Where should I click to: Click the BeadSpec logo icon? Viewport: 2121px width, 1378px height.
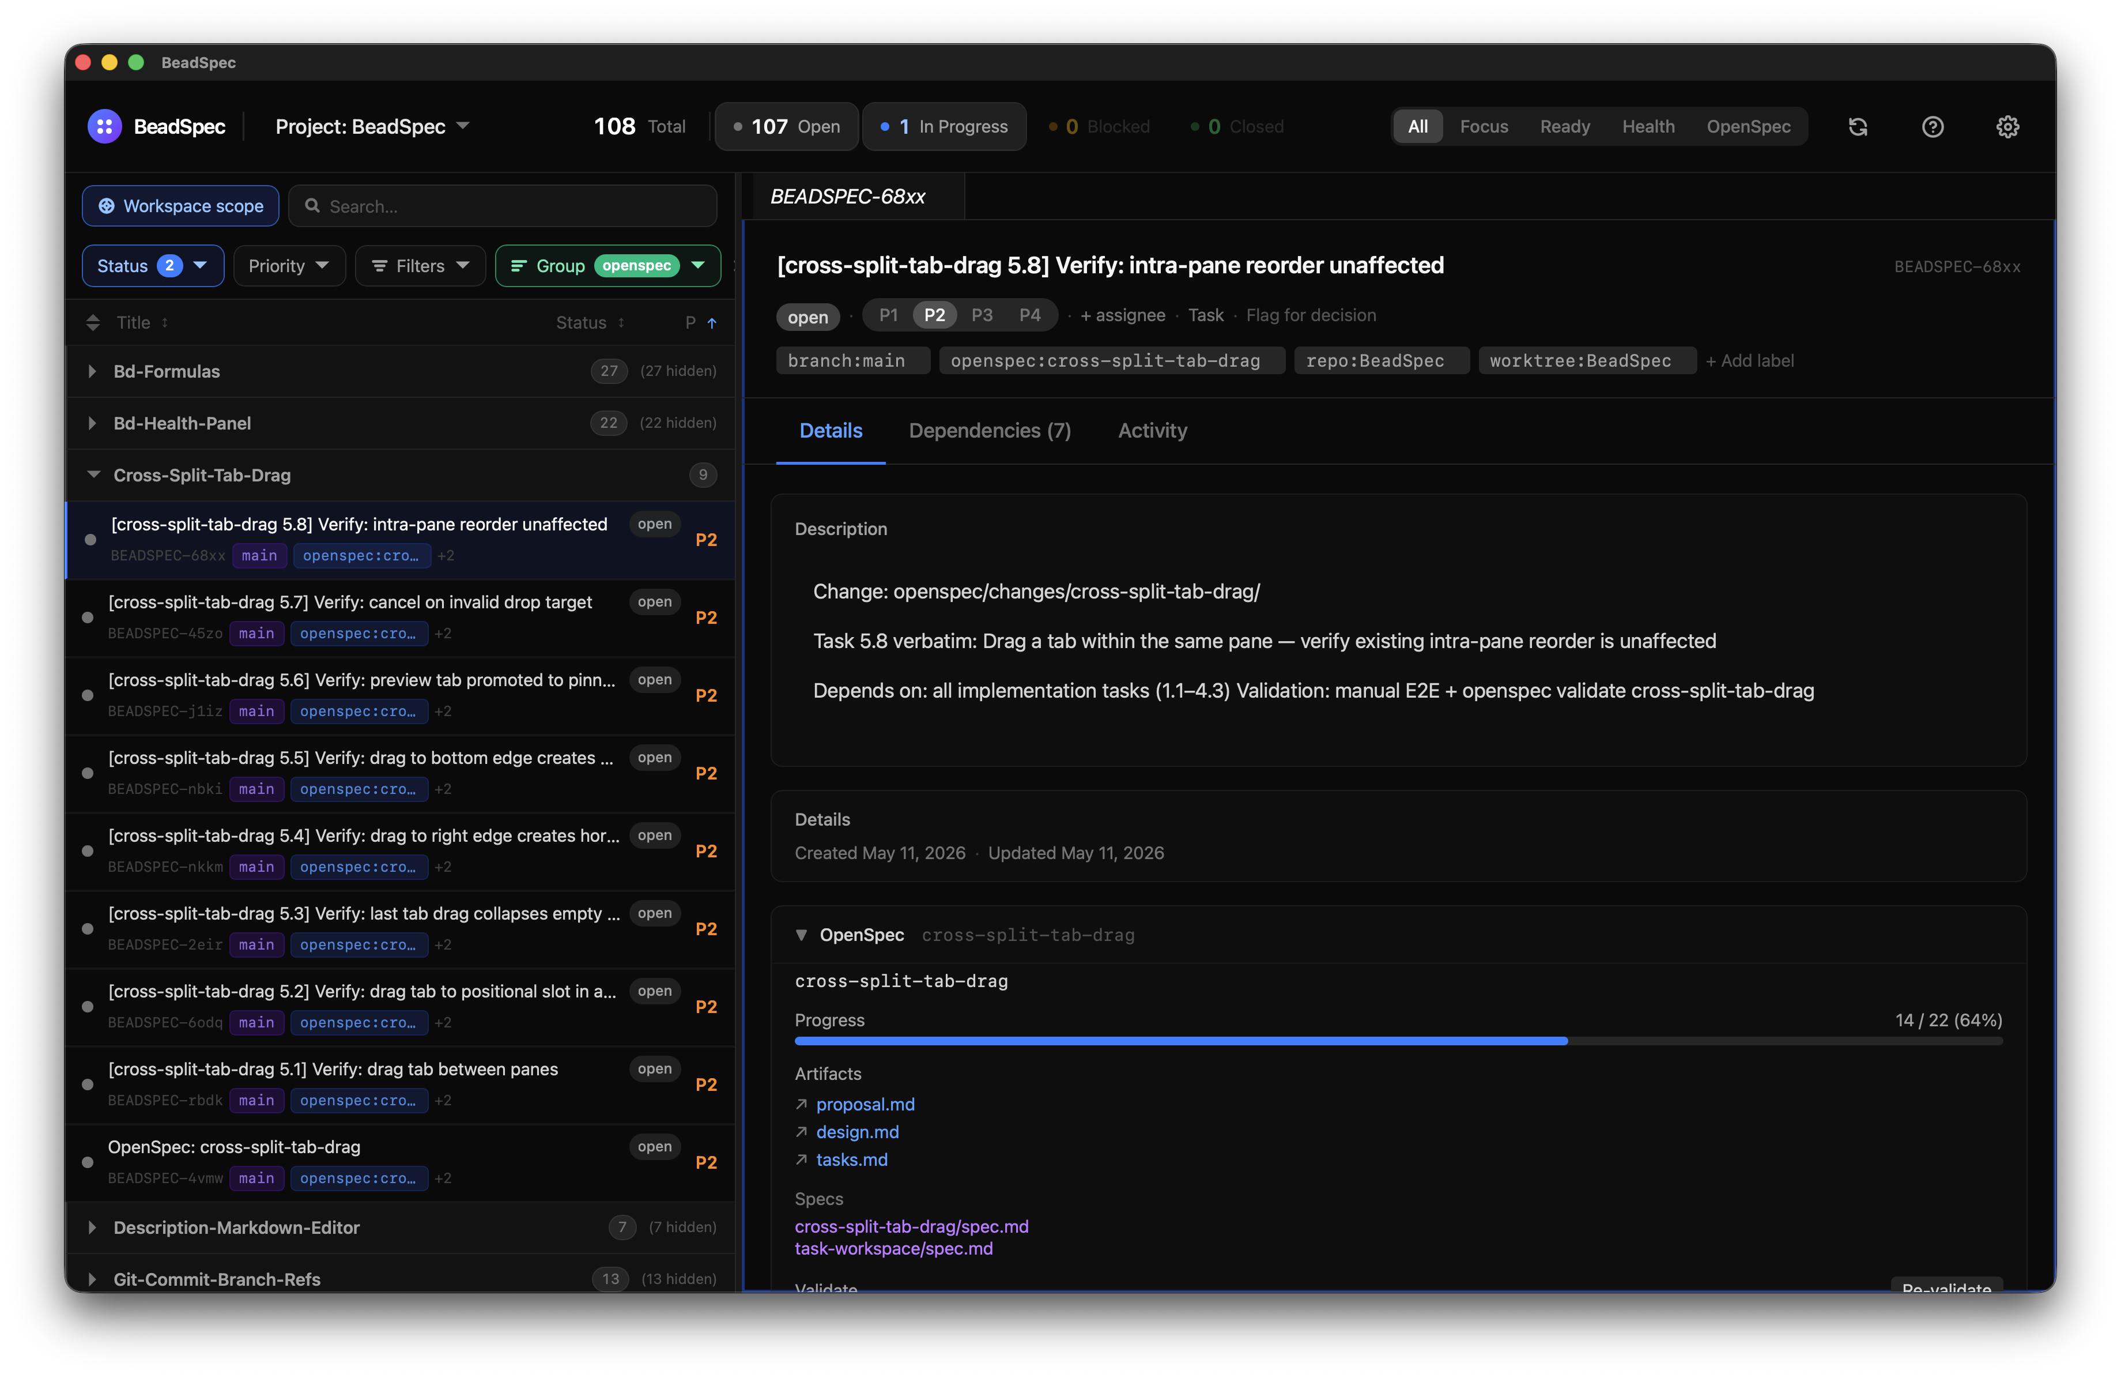[x=104, y=127]
